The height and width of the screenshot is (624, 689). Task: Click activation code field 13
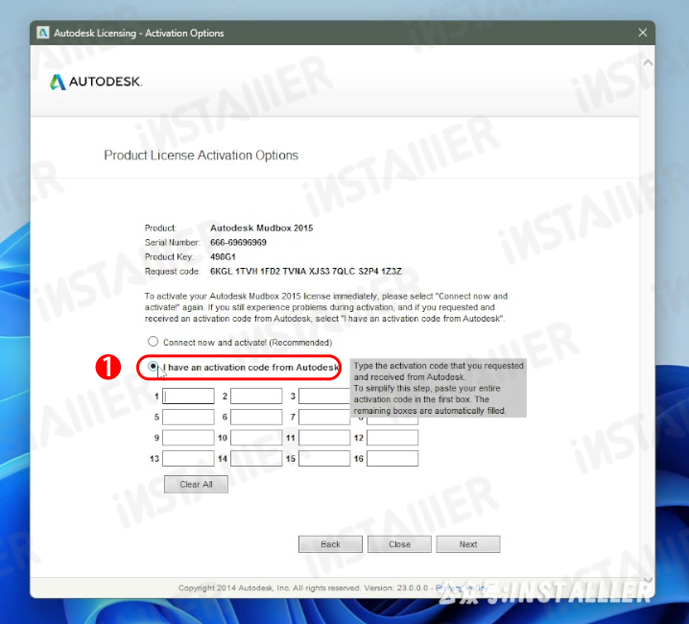(188, 459)
